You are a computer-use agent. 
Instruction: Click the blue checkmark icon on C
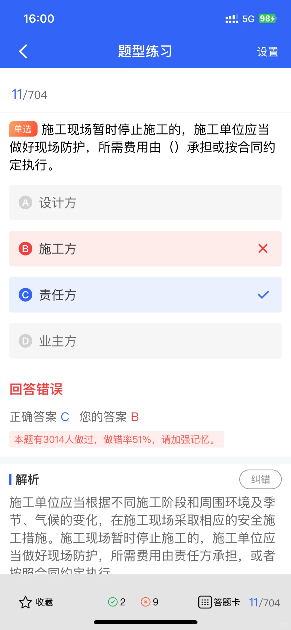pos(263,295)
